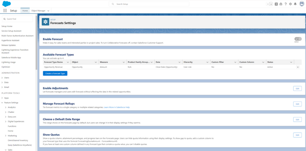Expand the Apps section

pyautogui.click(x=2, y=98)
